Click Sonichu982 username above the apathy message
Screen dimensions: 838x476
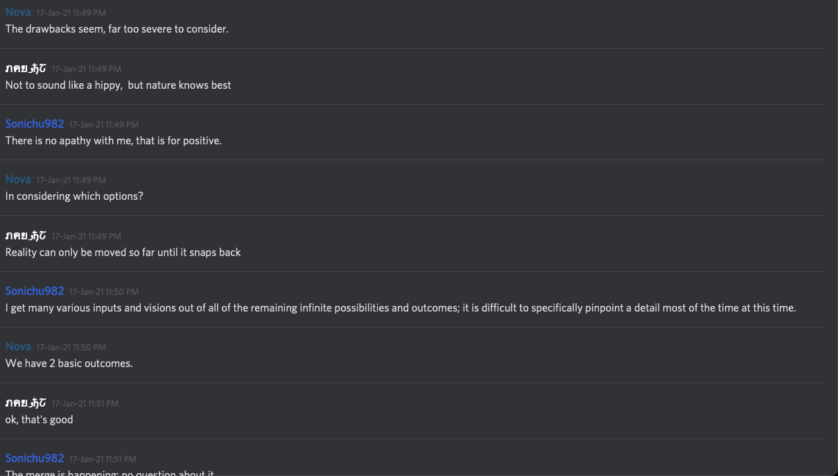[x=35, y=124]
